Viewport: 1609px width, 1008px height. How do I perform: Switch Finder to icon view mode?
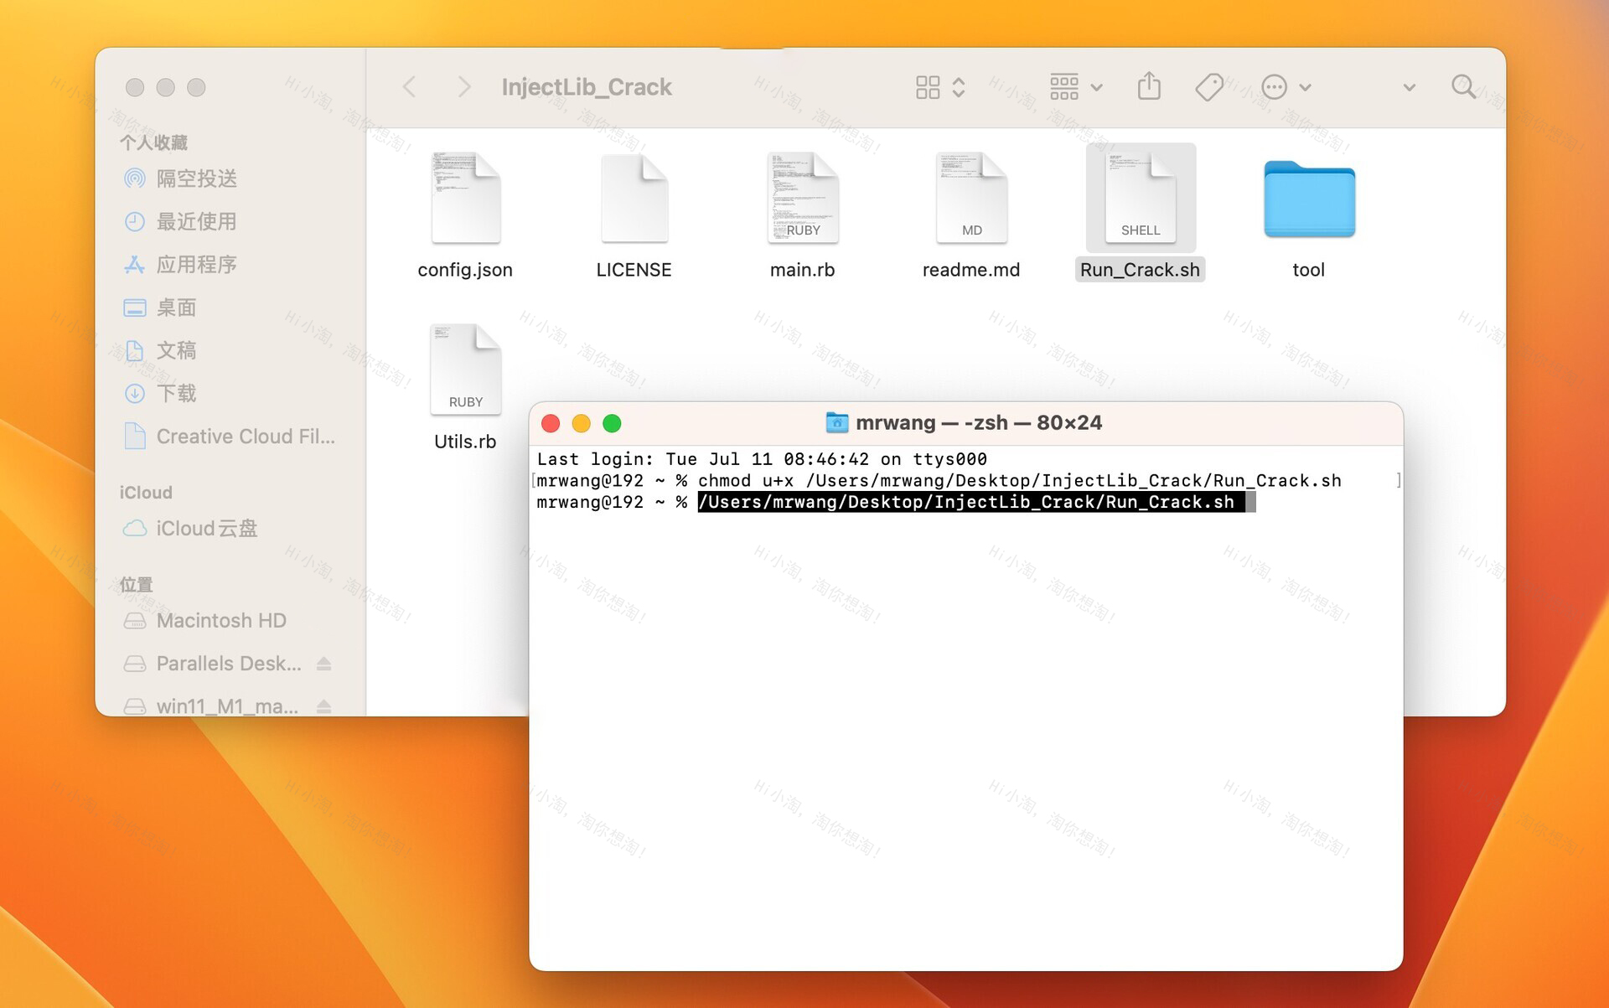pyautogui.click(x=928, y=87)
